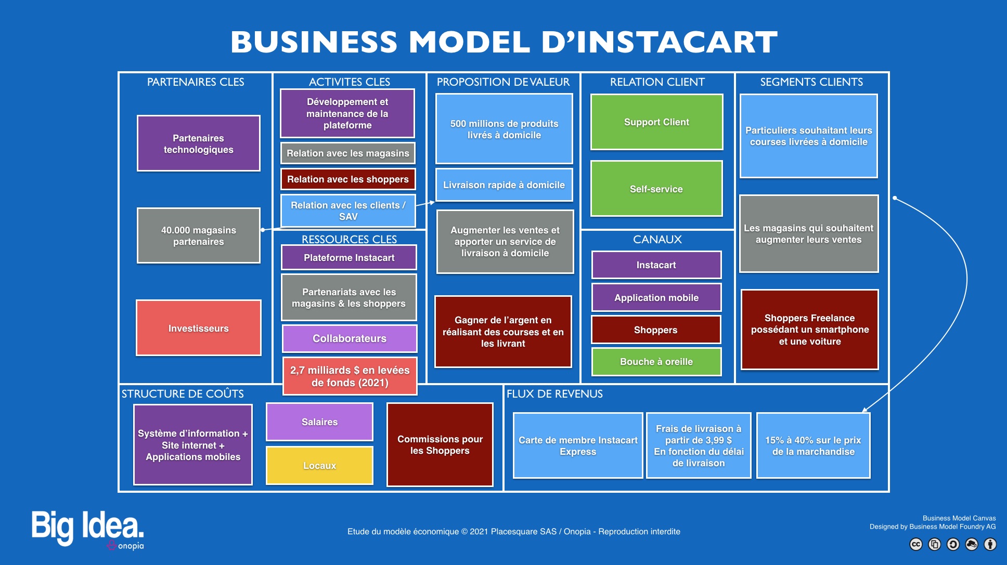Click the 'RELATION CLIENT' section heading
This screenshot has width=1007, height=565.
(657, 82)
